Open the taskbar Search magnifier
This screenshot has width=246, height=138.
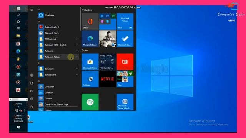(18, 15)
